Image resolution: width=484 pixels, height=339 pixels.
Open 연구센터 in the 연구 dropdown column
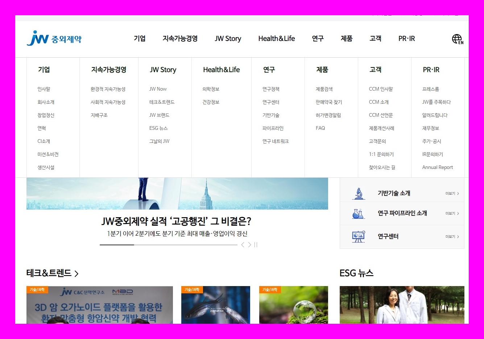(x=271, y=102)
